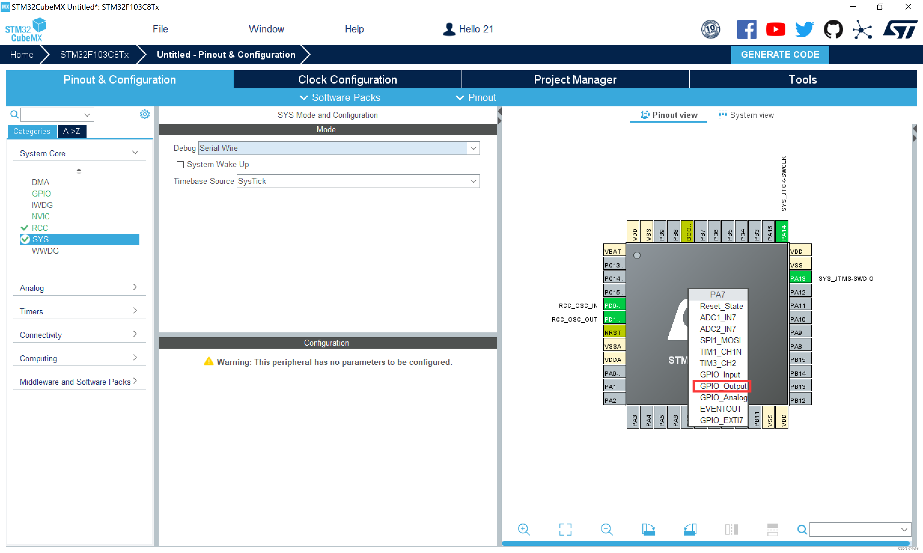Image resolution: width=923 pixels, height=553 pixels.
Task: Go to the Home breadcrumb
Action: click(x=22, y=55)
